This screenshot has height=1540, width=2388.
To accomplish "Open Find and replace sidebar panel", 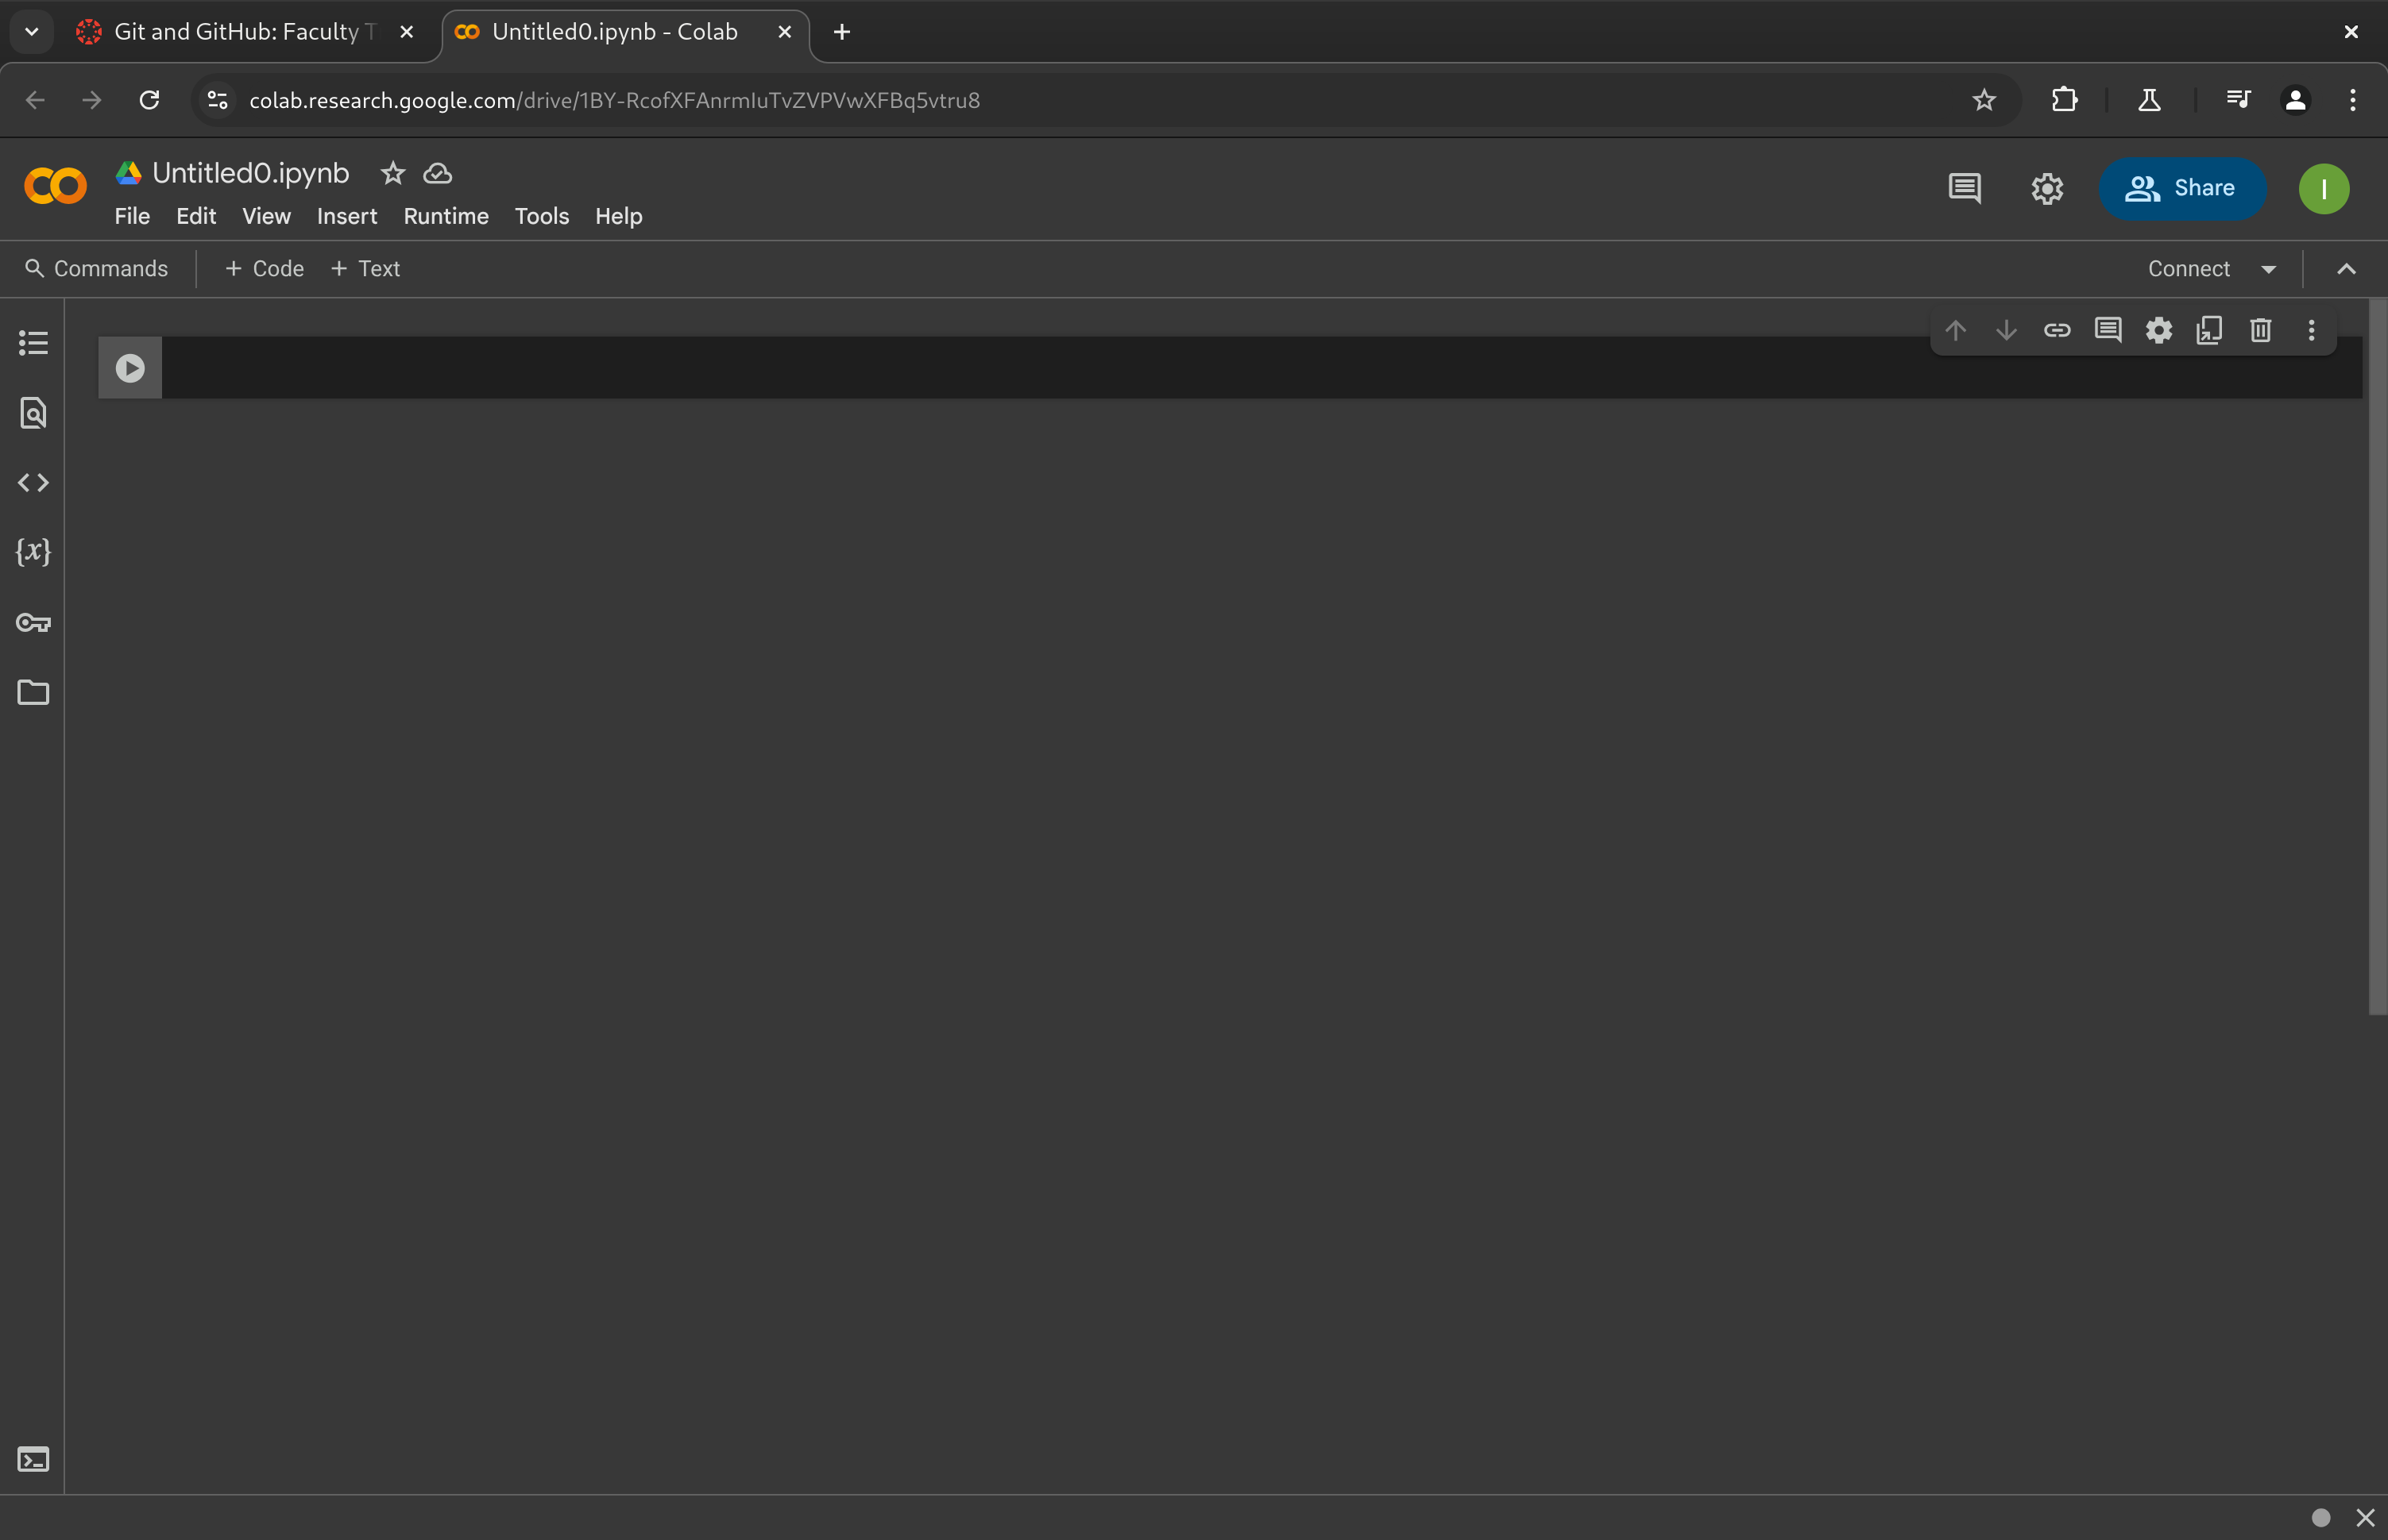I will 33,413.
